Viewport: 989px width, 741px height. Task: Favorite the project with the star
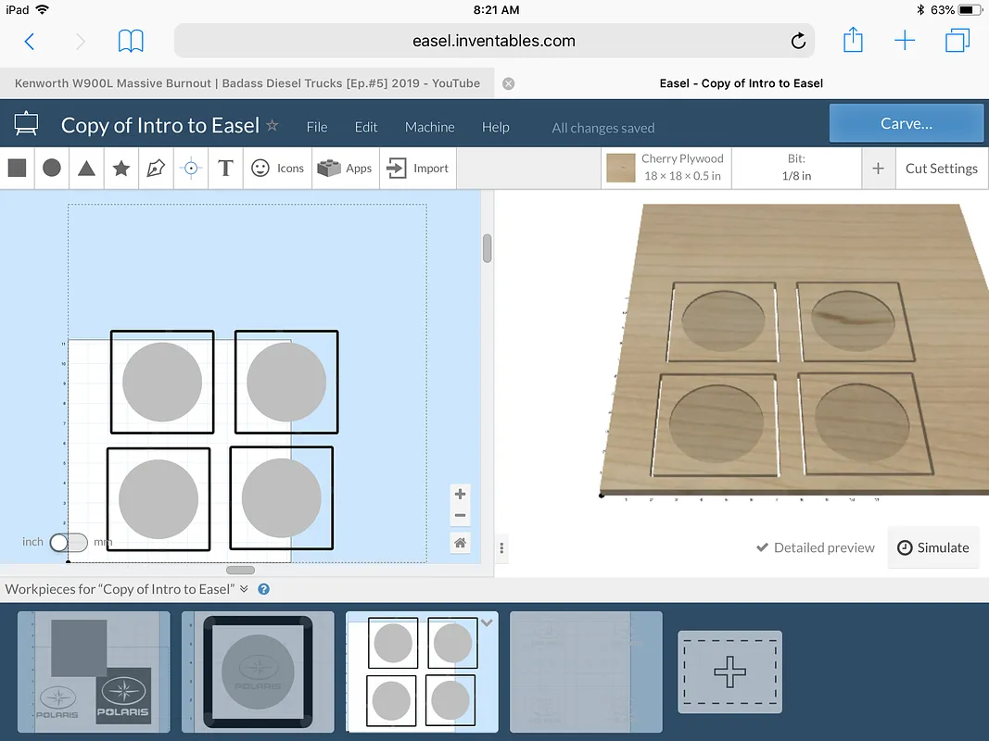click(x=273, y=125)
